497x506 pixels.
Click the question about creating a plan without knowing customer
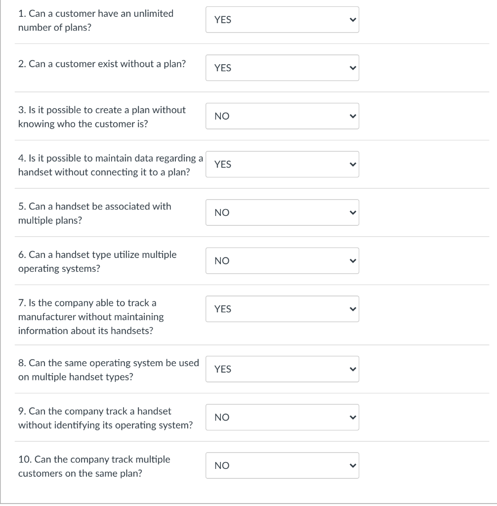(102, 117)
